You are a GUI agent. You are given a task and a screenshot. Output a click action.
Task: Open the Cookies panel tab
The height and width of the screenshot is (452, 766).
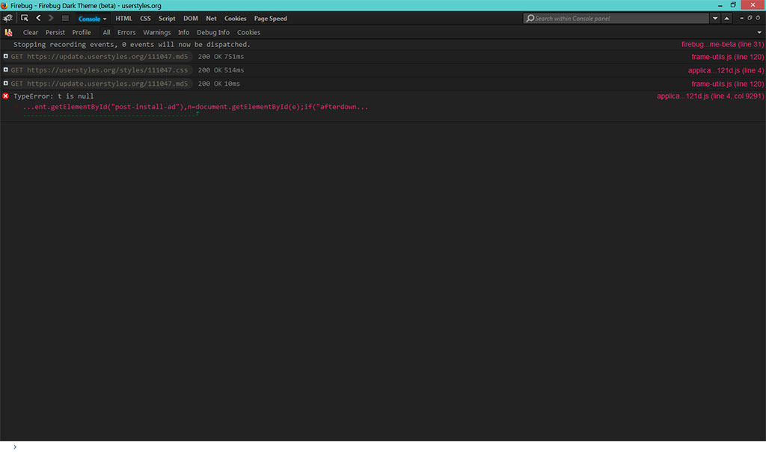235,19
